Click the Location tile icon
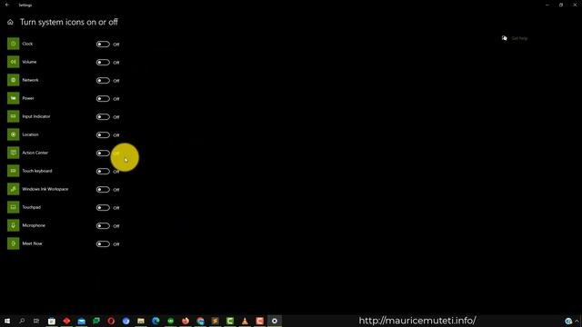Screen dimensions: 582x327 [13, 134]
